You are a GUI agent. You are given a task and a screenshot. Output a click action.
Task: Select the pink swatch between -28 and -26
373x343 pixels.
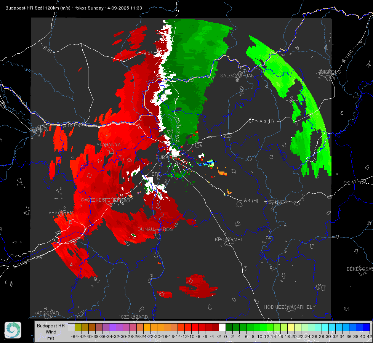133,327
